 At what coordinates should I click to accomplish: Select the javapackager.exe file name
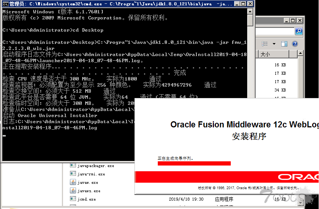click(x=96, y=166)
